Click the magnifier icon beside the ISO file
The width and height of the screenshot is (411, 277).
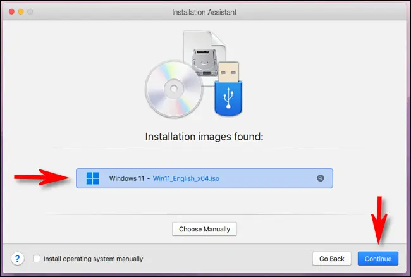tap(321, 178)
